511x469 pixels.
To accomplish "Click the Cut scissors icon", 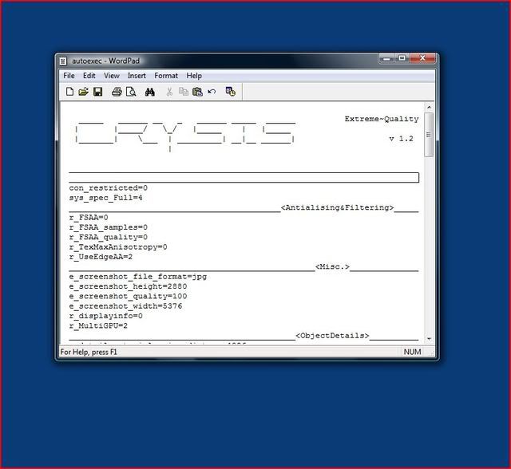I will click(169, 92).
